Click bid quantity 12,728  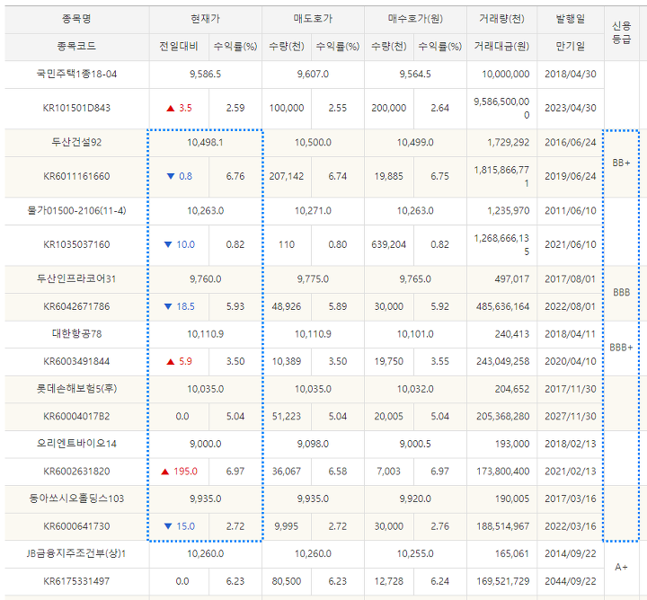(x=389, y=581)
